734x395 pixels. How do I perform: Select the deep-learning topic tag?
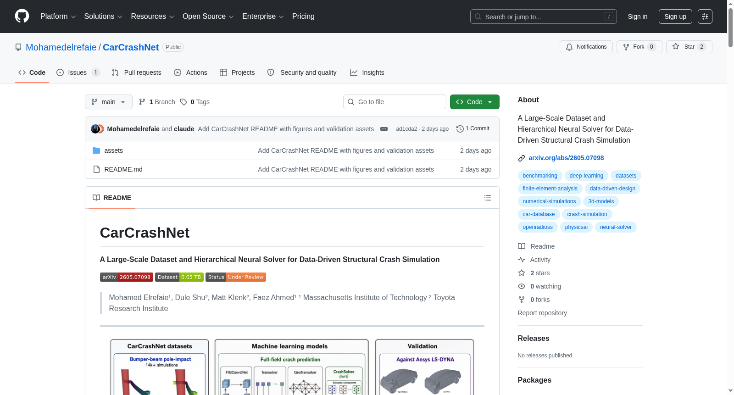pos(586,176)
